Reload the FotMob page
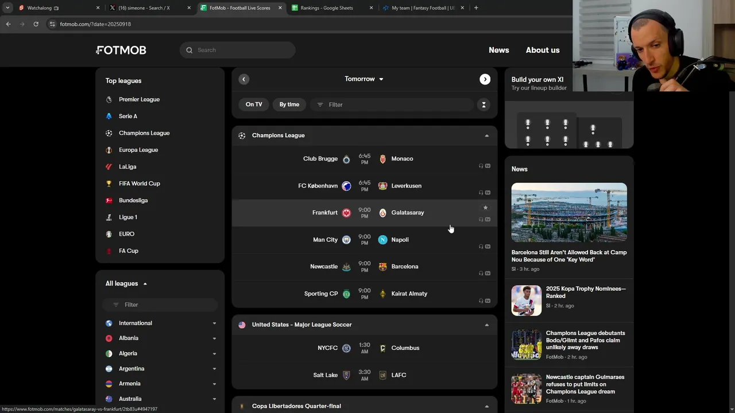Screen dimensions: 735x413 tap(36, 24)
